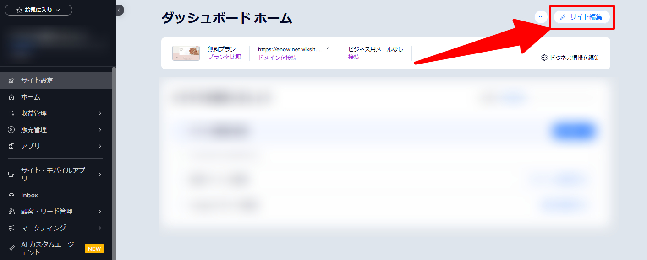This screenshot has width=647, height=260.
Task: Click the サイト設定 rocket icon
Action: [11, 80]
